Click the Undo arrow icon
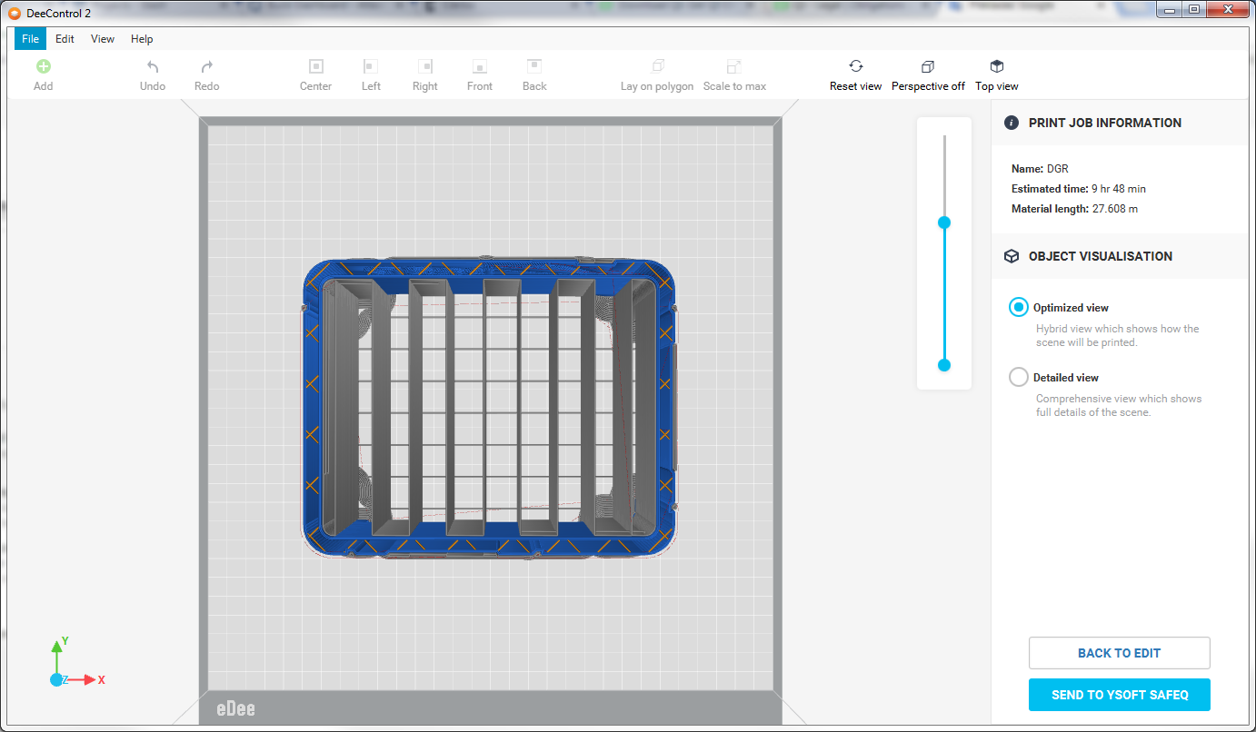Image resolution: width=1256 pixels, height=732 pixels. pyautogui.click(x=153, y=66)
